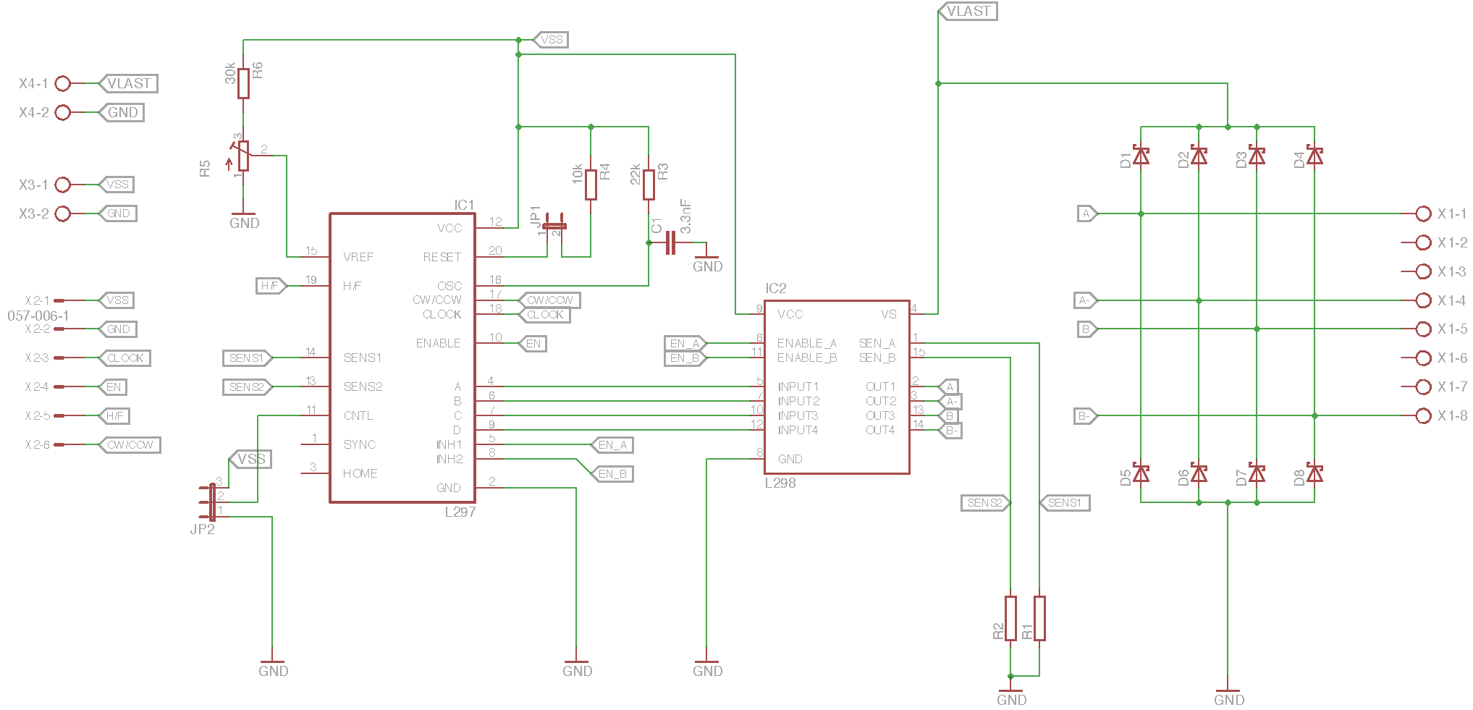
Task: Click the L297 chip name text
Action: click(460, 512)
